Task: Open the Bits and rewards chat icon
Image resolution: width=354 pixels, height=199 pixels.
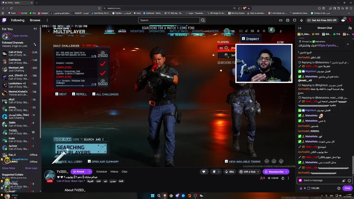Action: (x=344, y=180)
